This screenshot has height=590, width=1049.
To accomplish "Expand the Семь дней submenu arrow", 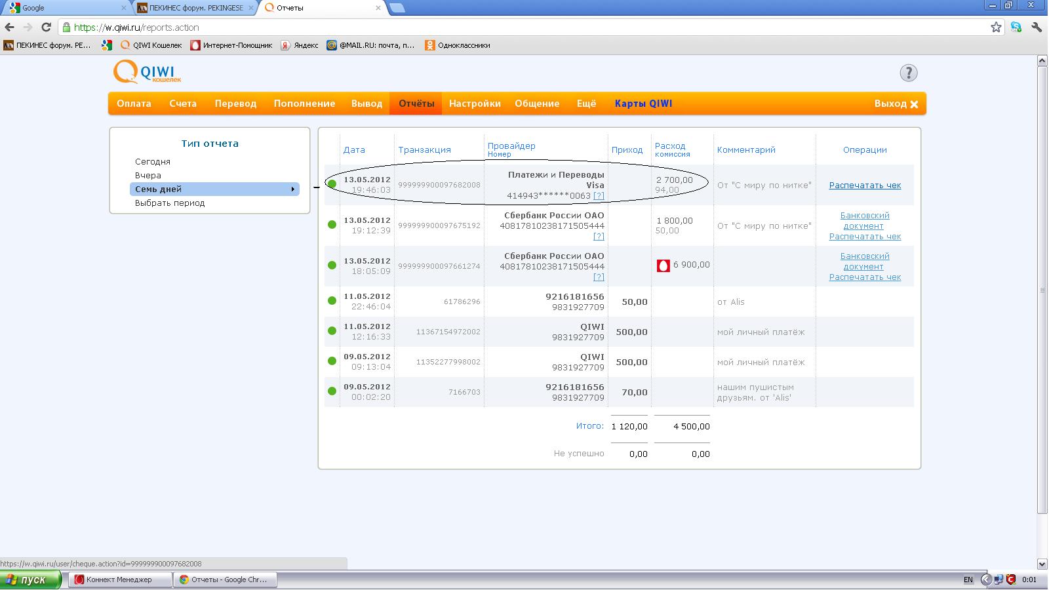I will 292,189.
